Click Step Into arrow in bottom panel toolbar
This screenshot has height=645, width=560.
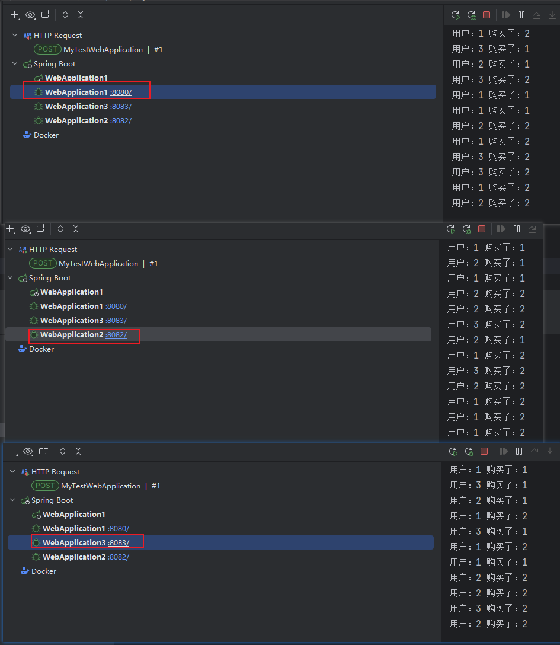point(550,452)
